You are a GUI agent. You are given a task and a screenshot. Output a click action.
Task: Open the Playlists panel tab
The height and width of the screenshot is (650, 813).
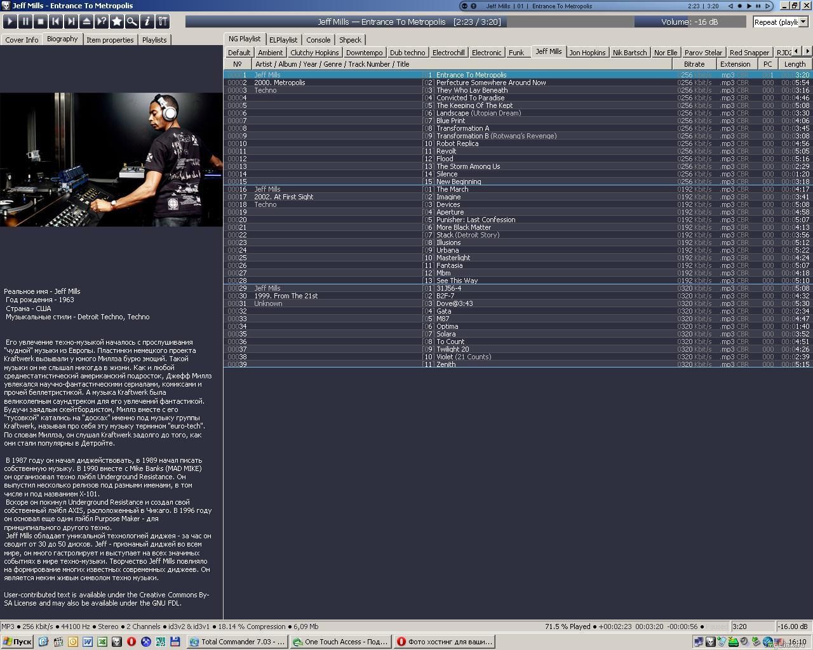click(154, 39)
